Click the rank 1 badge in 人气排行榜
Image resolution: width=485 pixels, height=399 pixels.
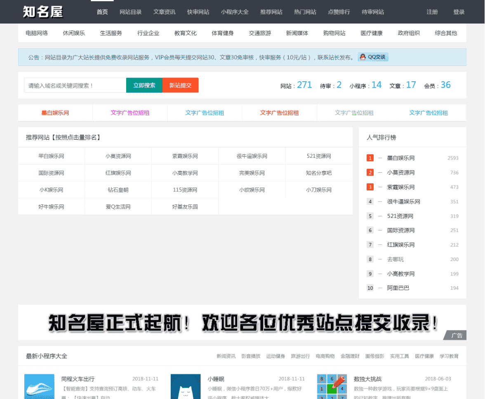pos(370,158)
